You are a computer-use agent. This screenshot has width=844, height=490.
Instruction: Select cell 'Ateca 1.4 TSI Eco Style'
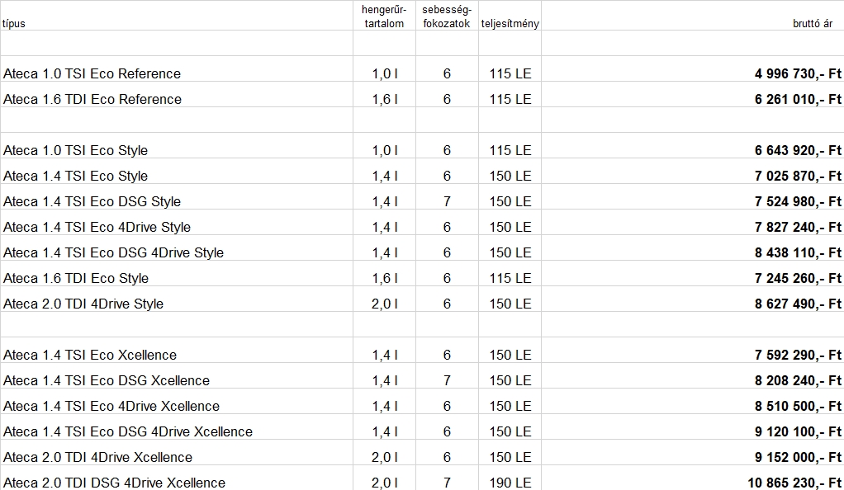tap(177, 172)
